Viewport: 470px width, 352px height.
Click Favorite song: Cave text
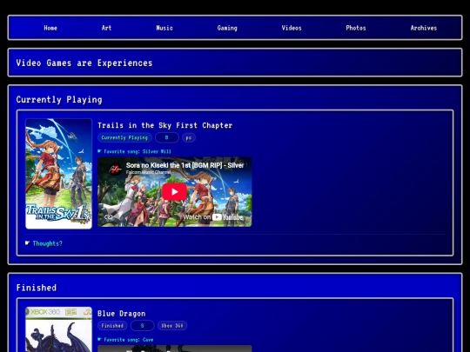coord(129,340)
